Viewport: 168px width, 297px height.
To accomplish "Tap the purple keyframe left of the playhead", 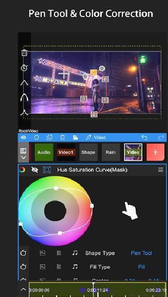I will pyautogui.click(x=82, y=290).
